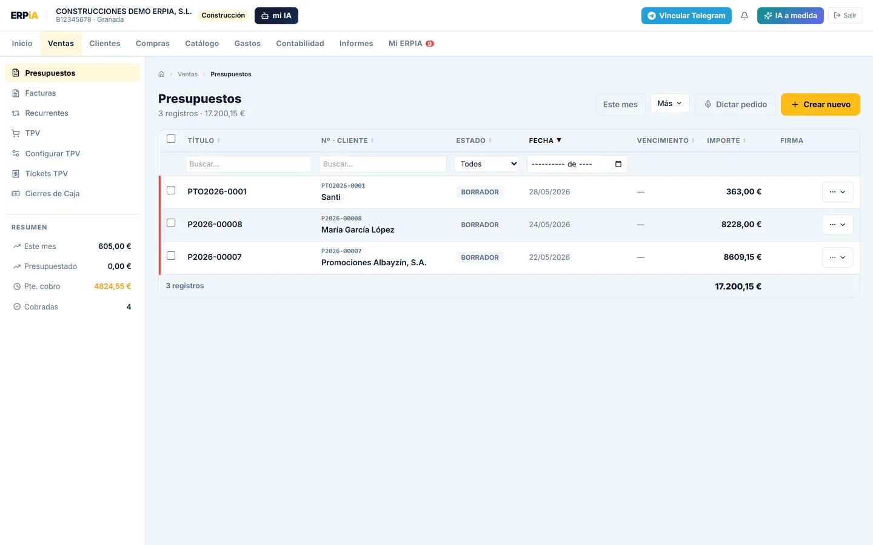Sort by Fecha column header

545,140
